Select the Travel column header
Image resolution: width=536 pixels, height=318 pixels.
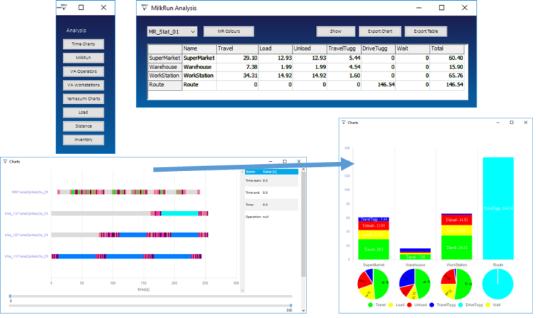237,48
